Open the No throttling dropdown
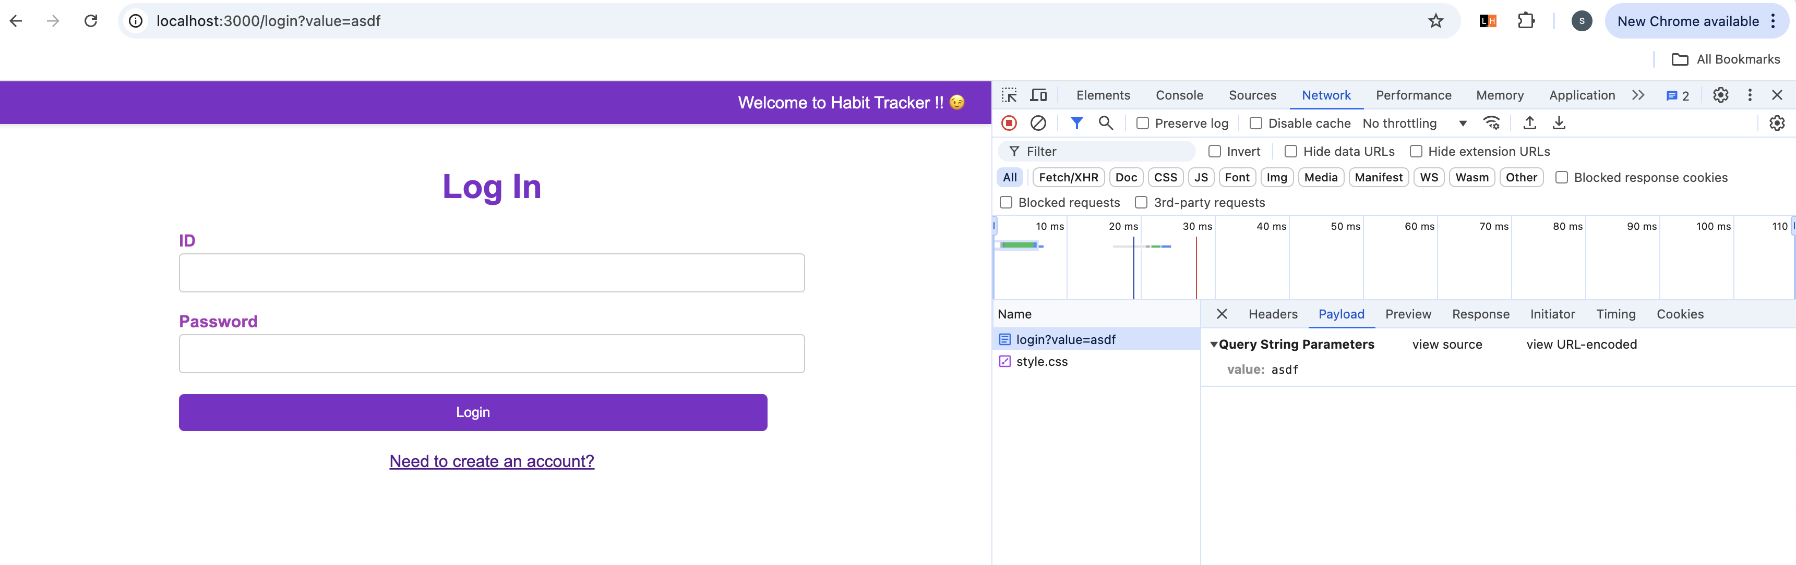Image resolution: width=1796 pixels, height=565 pixels. click(x=1414, y=124)
